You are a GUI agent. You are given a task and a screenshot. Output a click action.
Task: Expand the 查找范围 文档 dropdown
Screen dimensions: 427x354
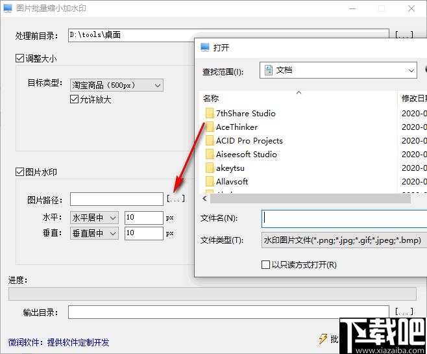pos(338,70)
